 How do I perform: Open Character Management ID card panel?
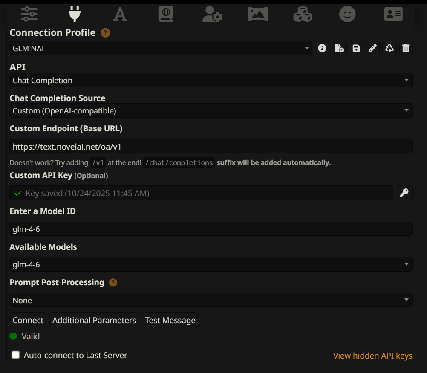click(393, 14)
